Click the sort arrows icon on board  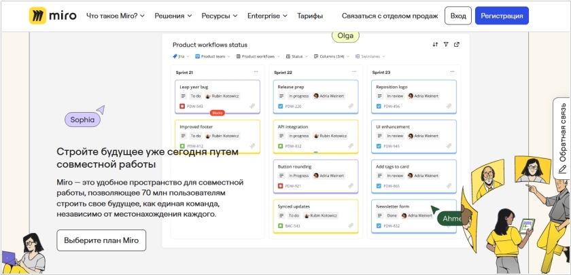click(435, 45)
